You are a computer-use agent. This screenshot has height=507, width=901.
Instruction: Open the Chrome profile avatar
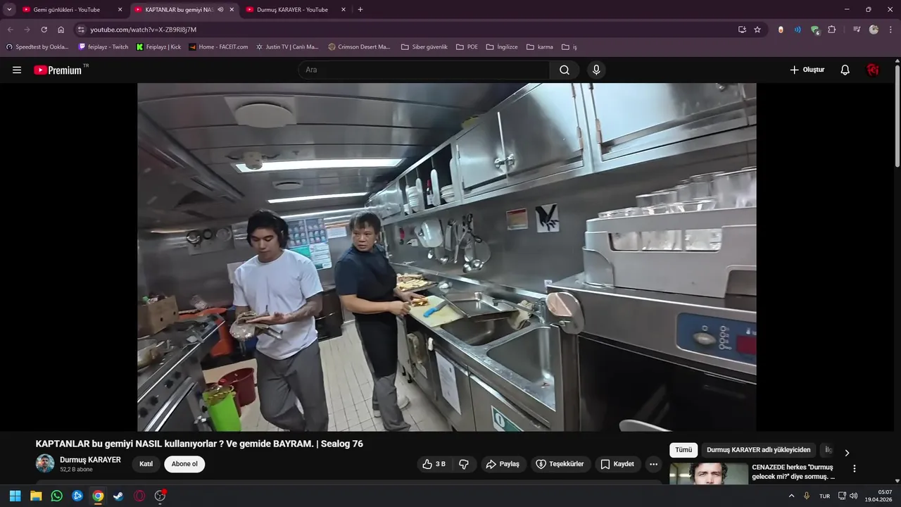click(x=874, y=30)
